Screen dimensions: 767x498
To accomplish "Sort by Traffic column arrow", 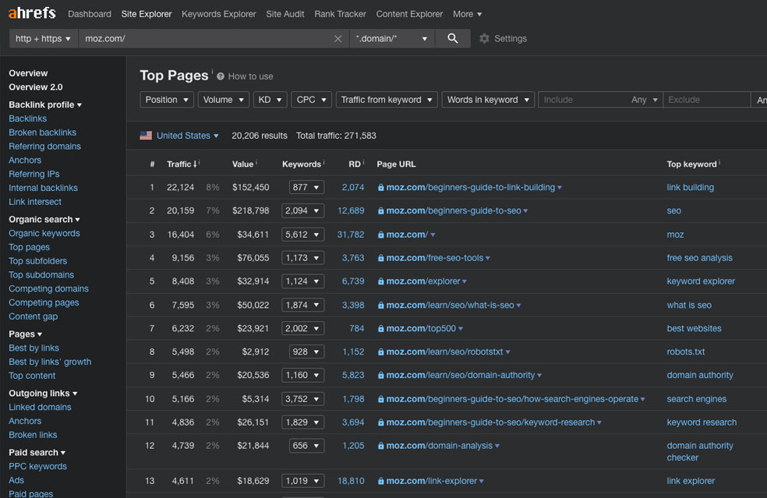I will pyautogui.click(x=195, y=164).
